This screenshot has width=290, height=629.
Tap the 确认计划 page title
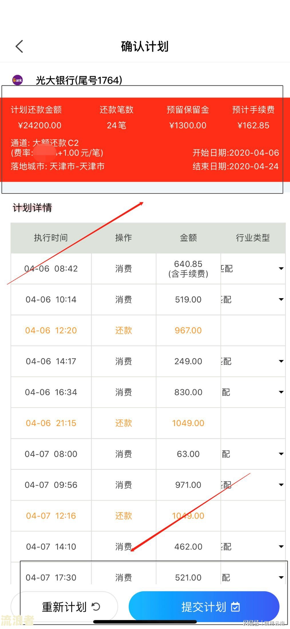[x=145, y=46]
